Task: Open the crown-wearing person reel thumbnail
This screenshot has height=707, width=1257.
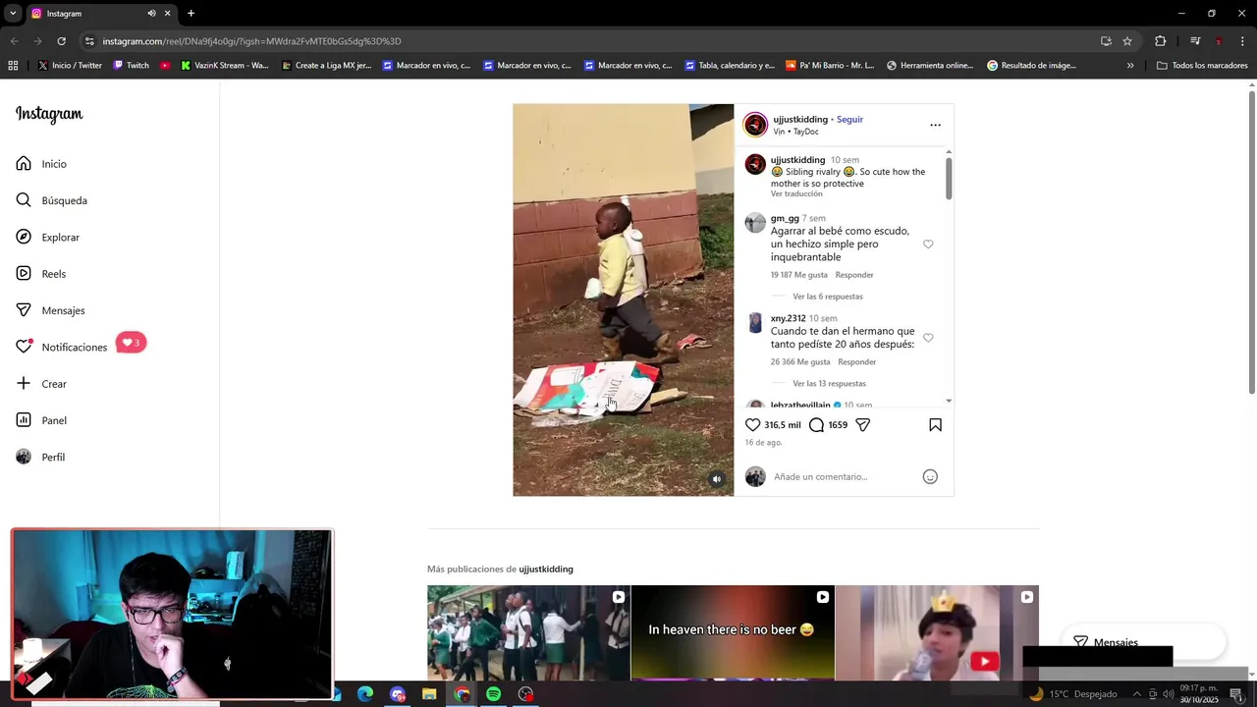Action: pos(937,633)
